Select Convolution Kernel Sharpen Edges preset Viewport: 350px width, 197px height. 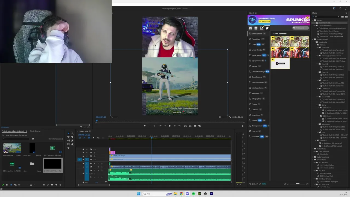click(x=331, y=34)
